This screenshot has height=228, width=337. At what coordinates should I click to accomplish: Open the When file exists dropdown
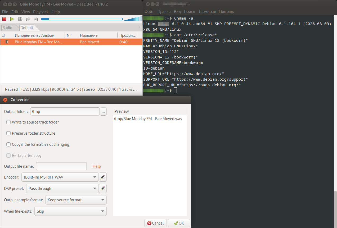(70, 211)
